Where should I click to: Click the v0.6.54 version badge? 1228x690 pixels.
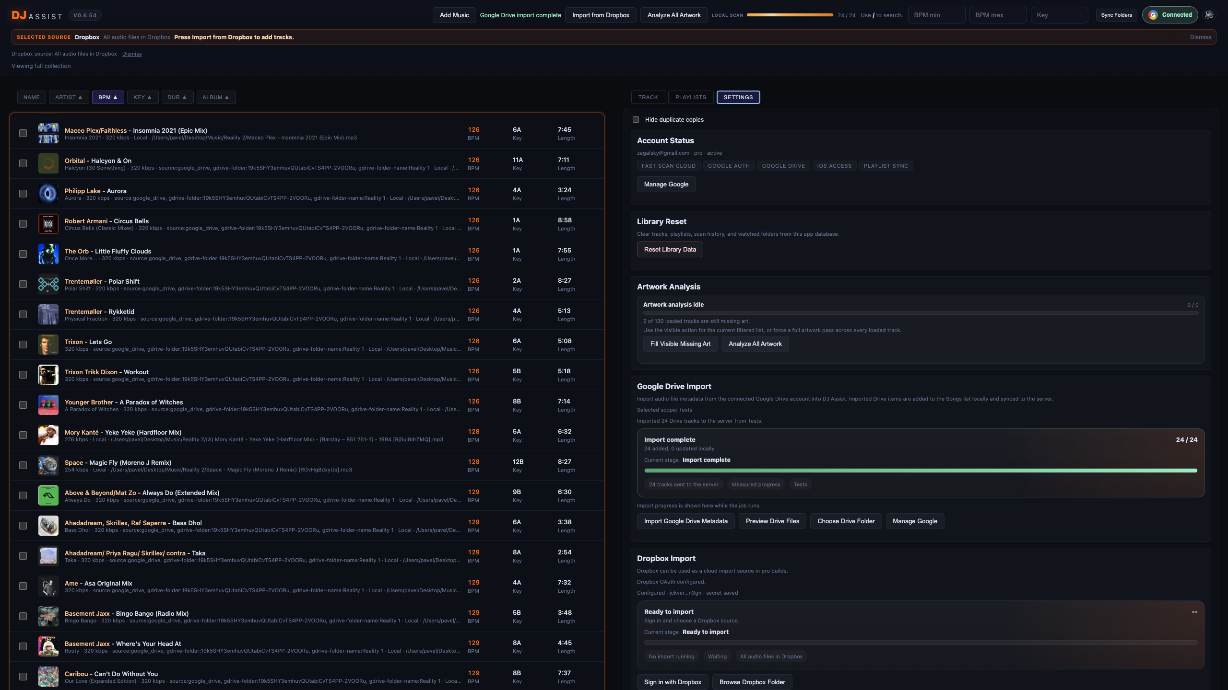coord(85,15)
